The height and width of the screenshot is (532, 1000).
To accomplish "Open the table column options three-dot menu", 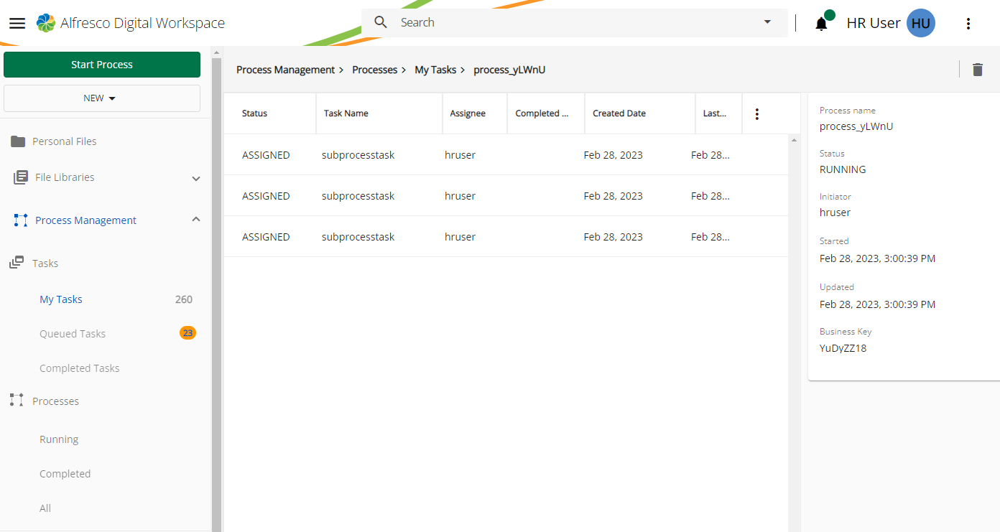I will coord(756,113).
